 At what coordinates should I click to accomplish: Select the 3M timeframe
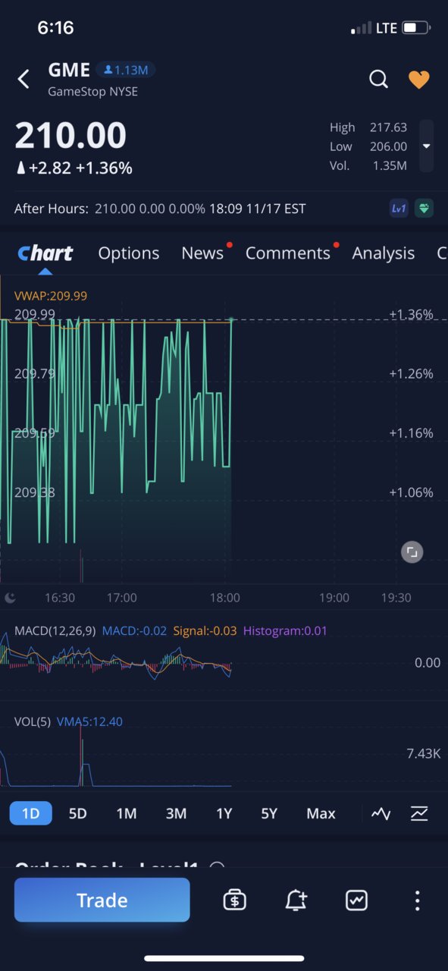[x=176, y=813]
